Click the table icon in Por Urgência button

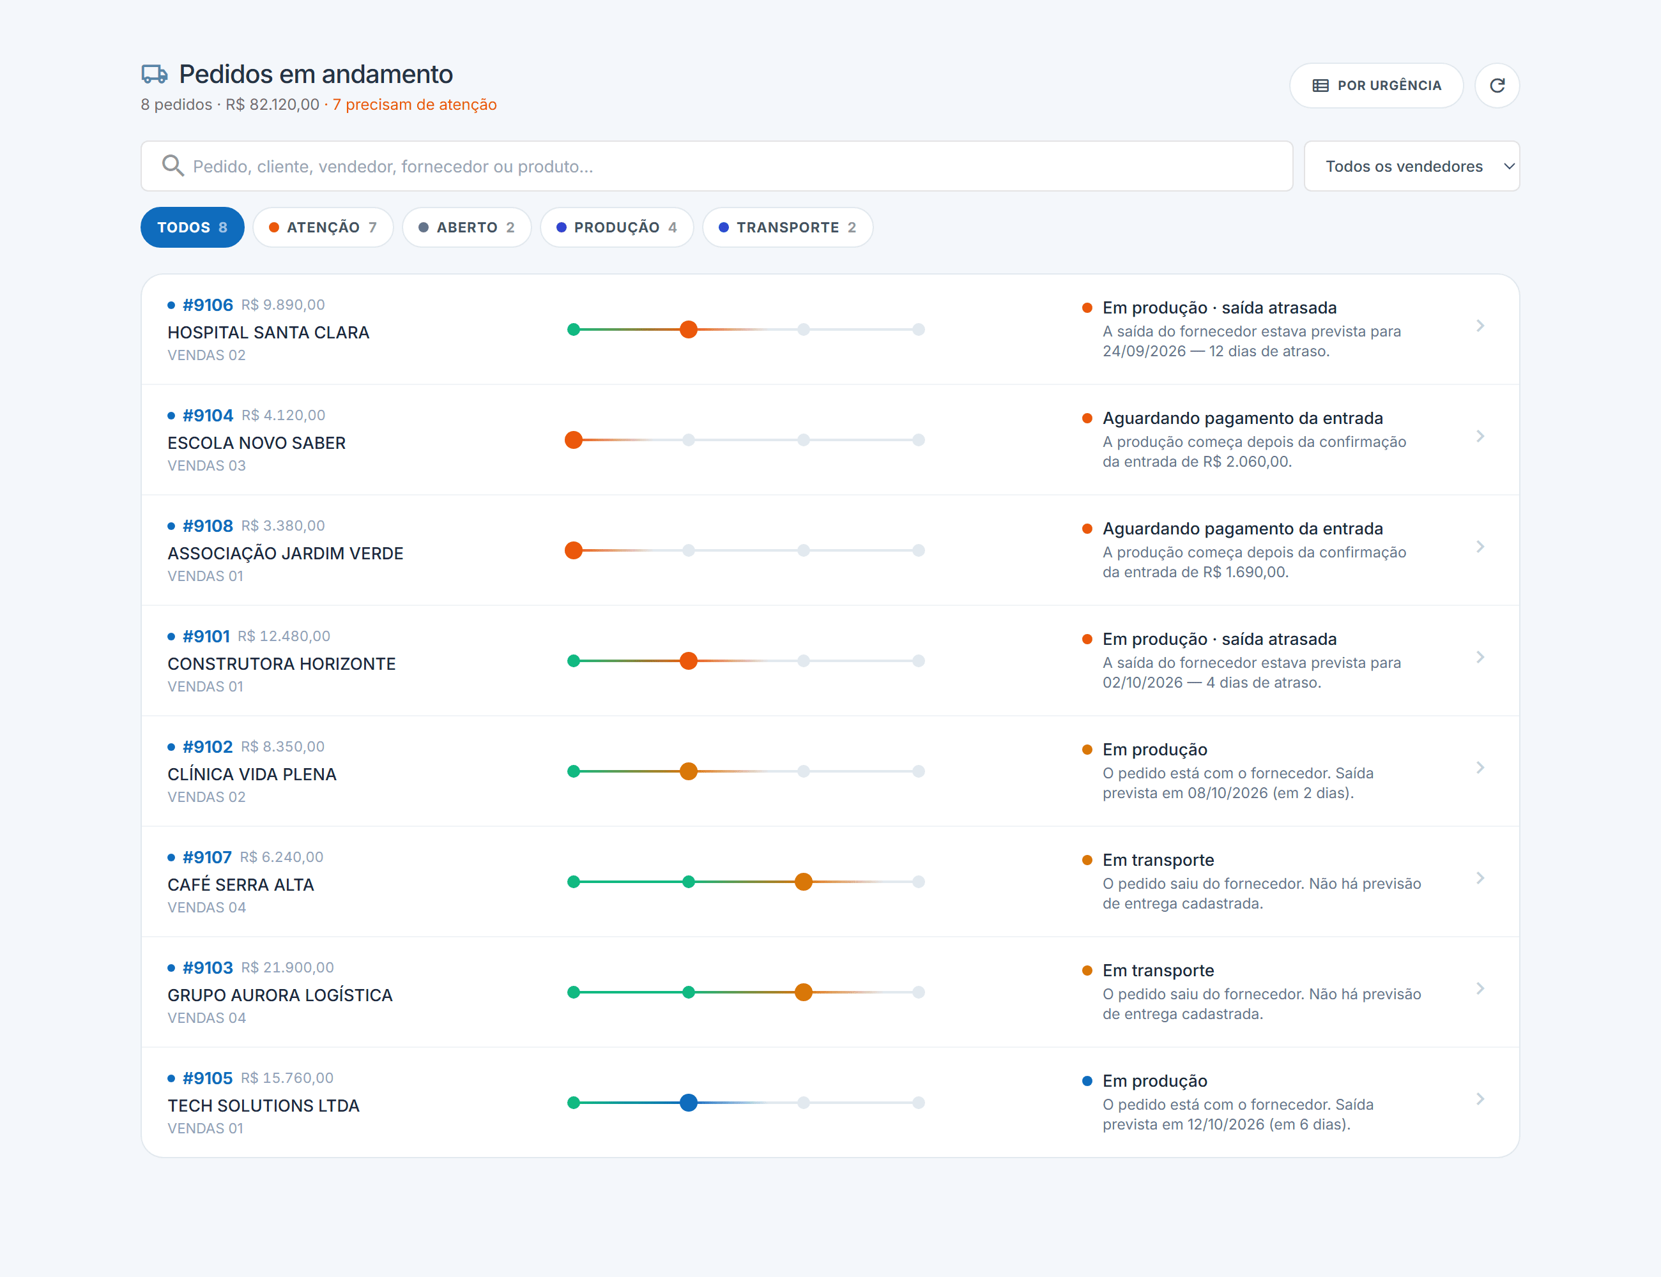(1320, 85)
